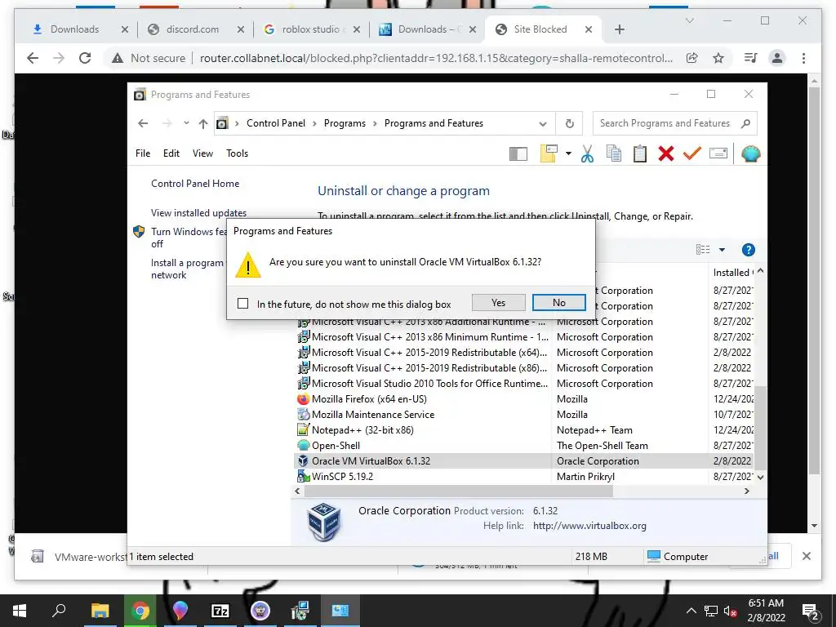The height and width of the screenshot is (627, 836).
Task: Open the Tools menu
Action: pyautogui.click(x=238, y=153)
